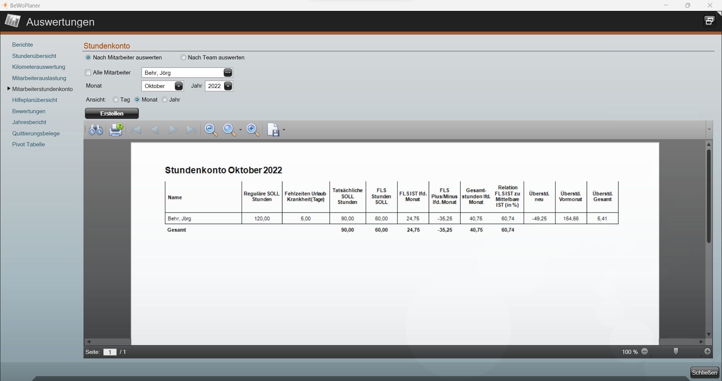Select the Monat view option
Screen dimensions: 722x381
pyautogui.click(x=146, y=100)
